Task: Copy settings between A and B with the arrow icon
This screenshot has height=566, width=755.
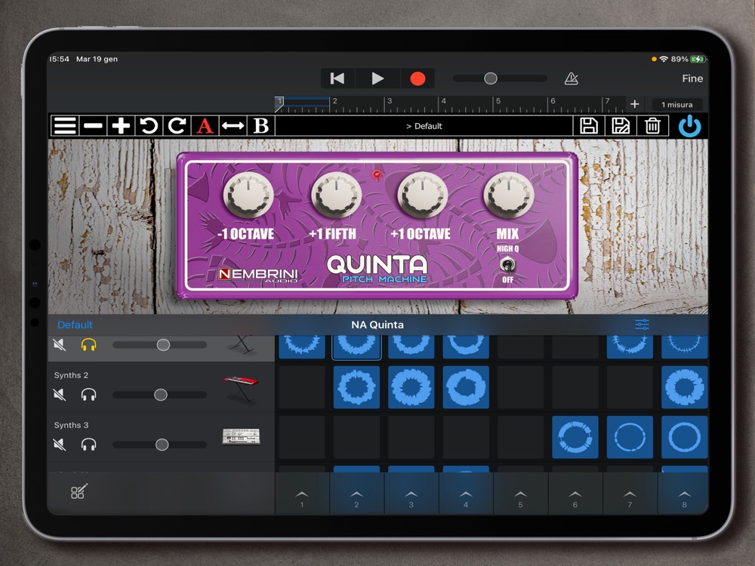Action: (x=233, y=126)
